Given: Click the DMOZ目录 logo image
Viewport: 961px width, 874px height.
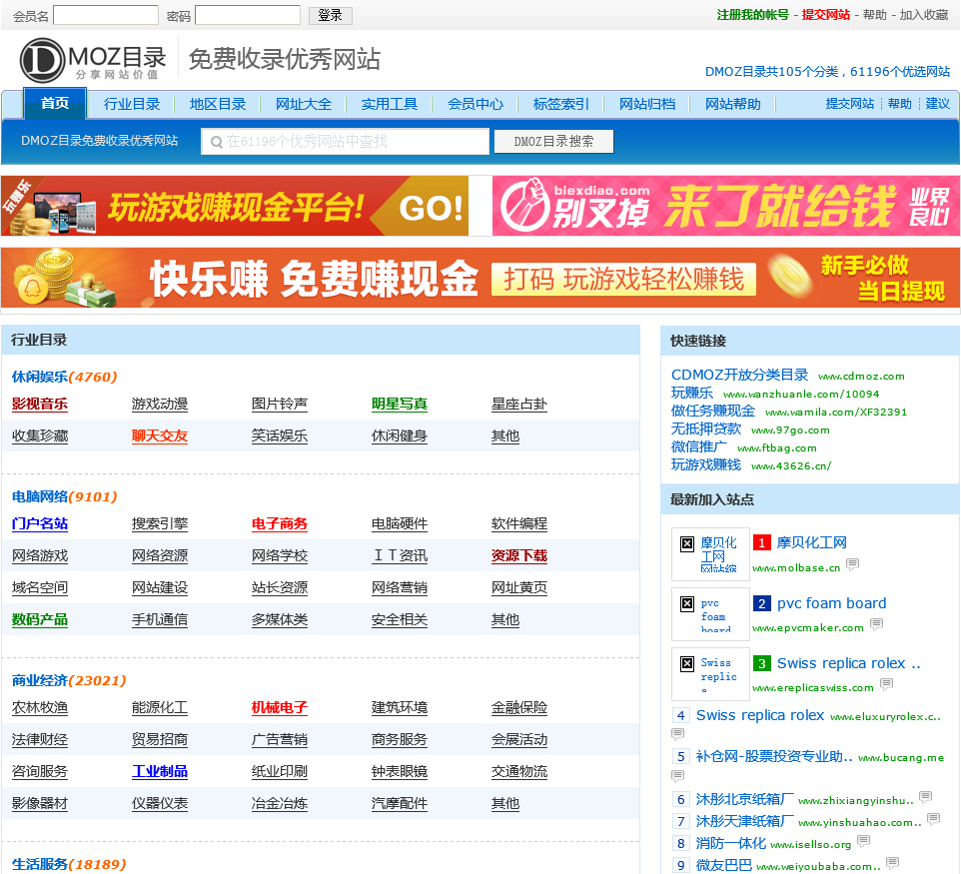Looking at the screenshot, I should (x=93, y=60).
